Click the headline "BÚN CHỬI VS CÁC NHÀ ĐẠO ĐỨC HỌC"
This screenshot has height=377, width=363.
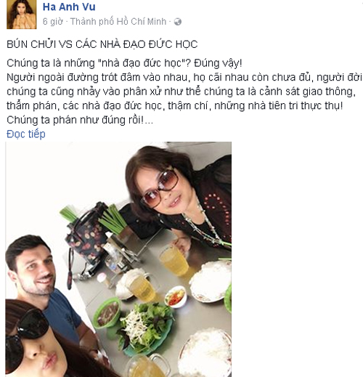(x=102, y=44)
